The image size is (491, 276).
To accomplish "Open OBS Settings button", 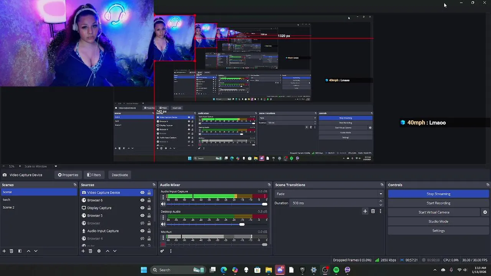I will click(438, 231).
